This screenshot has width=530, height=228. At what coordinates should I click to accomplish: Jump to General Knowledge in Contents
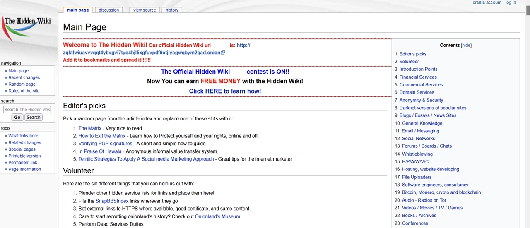pos(422,123)
